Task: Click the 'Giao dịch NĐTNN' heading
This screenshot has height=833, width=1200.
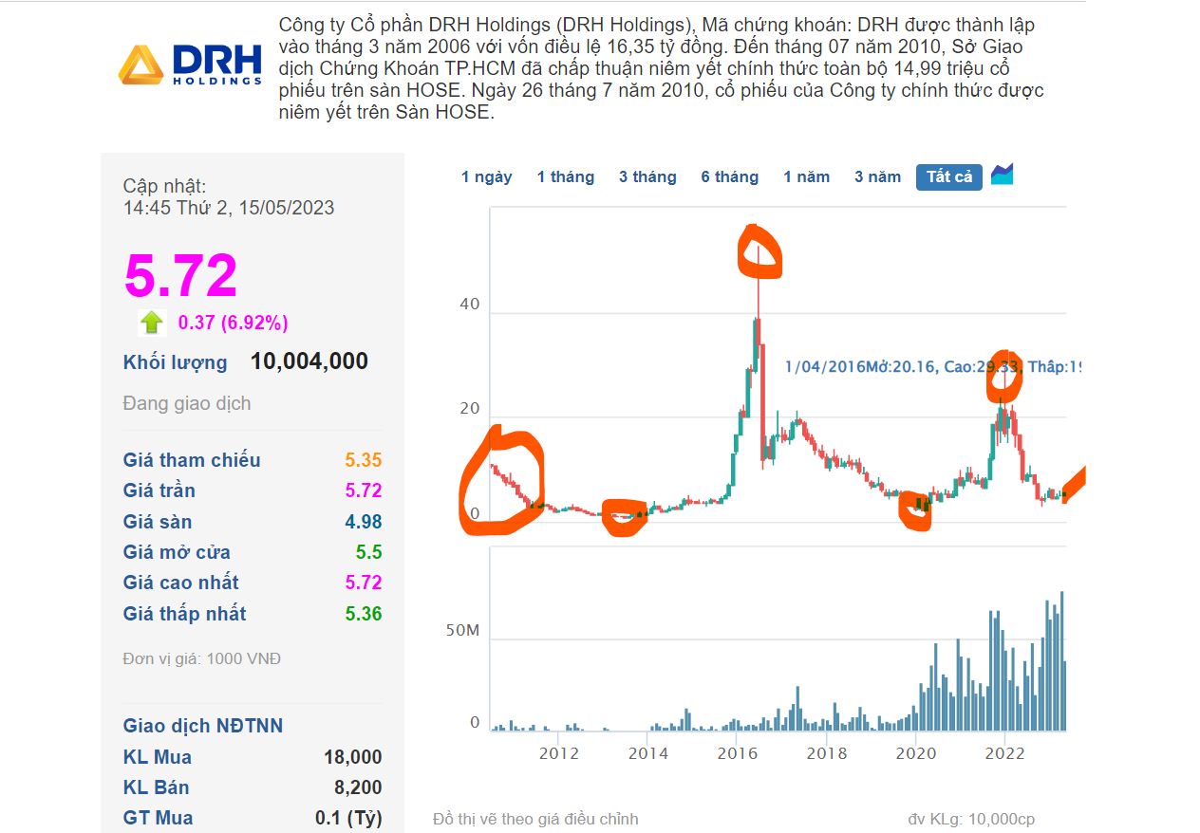Action: coord(203,726)
